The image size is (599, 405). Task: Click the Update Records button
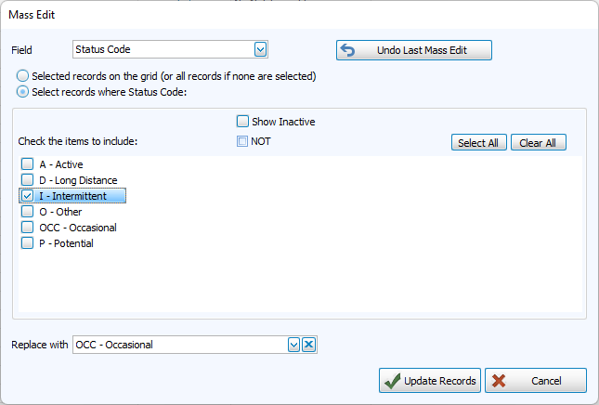point(429,381)
